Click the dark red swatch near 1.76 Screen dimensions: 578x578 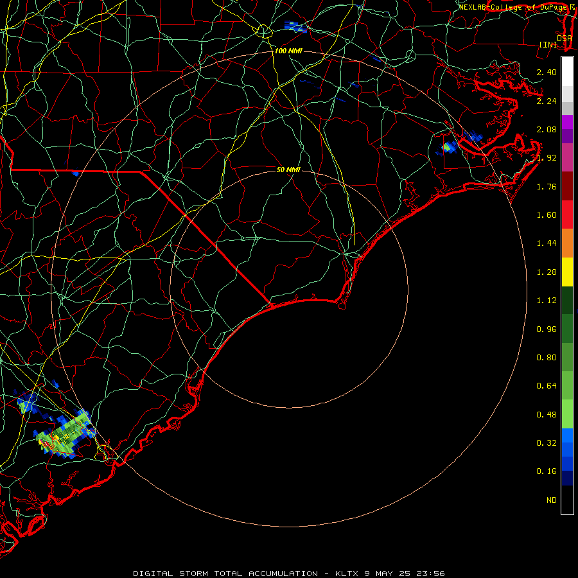tap(567, 186)
